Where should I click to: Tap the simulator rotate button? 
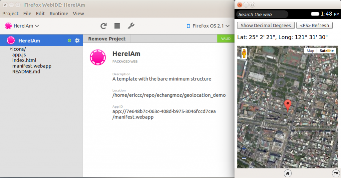tap(336, 173)
